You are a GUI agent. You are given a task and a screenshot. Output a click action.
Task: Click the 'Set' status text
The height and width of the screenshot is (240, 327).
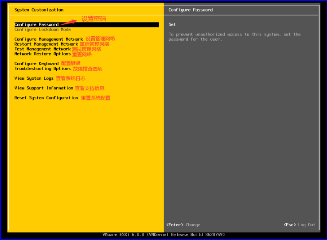click(172, 25)
